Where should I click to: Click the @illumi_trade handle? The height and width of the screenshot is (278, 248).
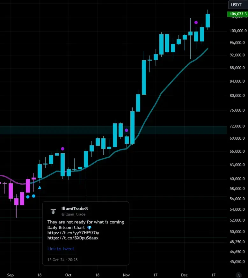coord(73,214)
